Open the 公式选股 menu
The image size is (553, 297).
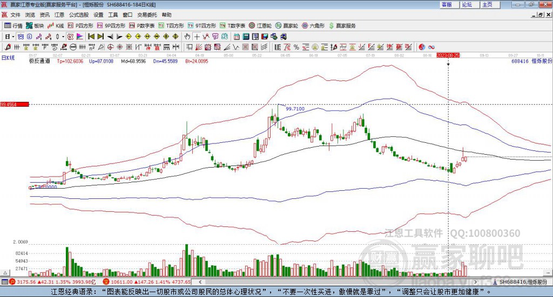coord(79,15)
